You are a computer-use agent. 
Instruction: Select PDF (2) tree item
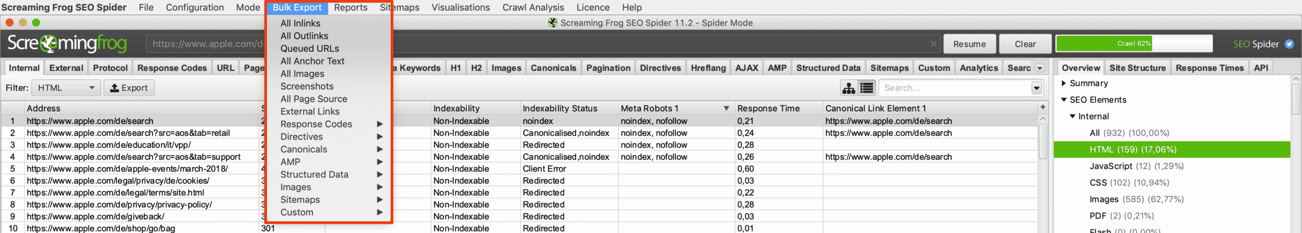click(1121, 216)
